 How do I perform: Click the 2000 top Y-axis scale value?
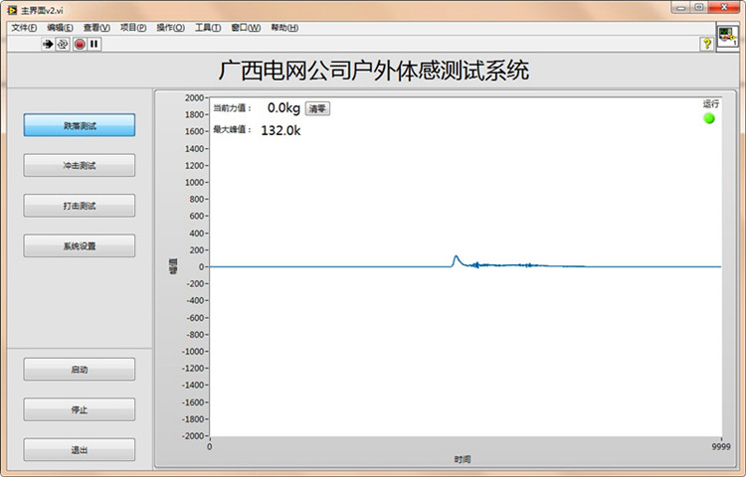(194, 97)
